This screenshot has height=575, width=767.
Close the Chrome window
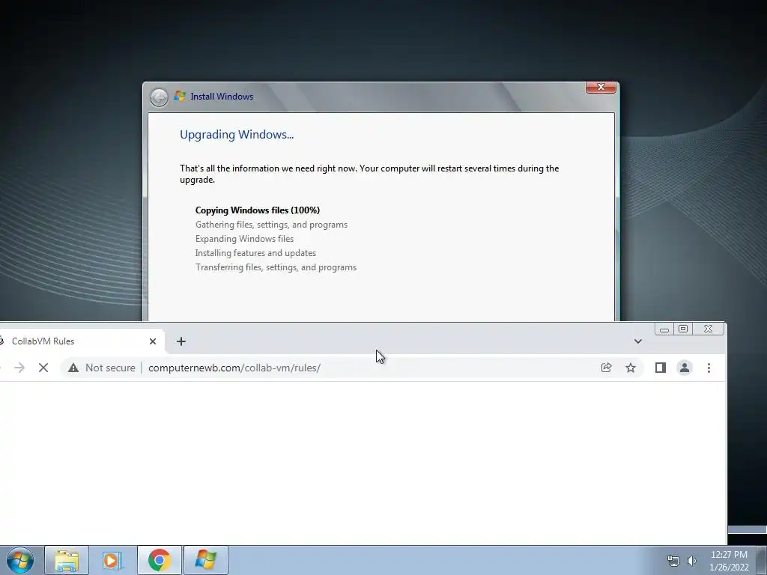click(709, 329)
